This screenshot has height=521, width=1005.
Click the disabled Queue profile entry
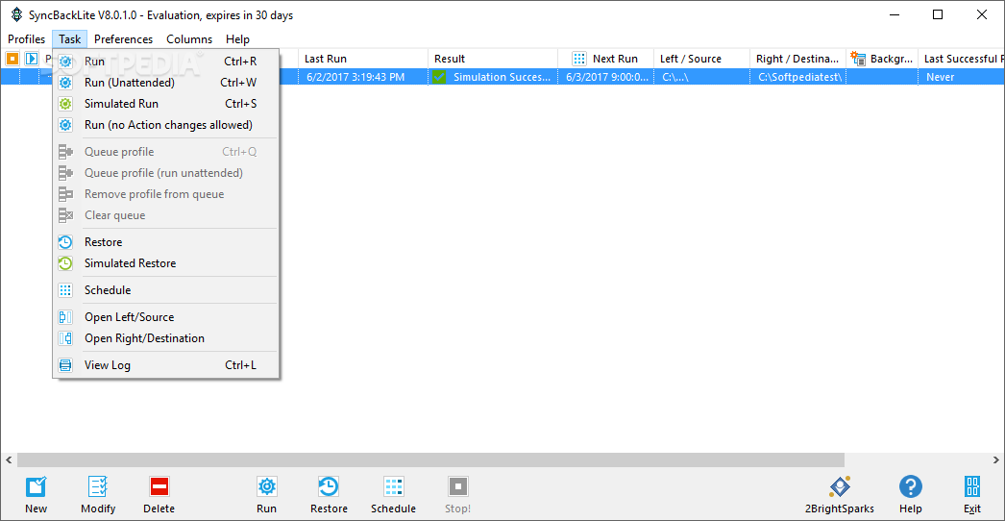[x=166, y=152]
